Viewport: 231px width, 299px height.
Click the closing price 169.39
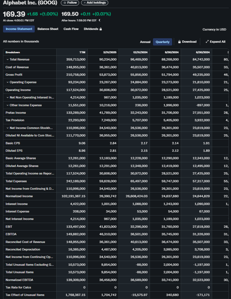[x=14, y=14]
